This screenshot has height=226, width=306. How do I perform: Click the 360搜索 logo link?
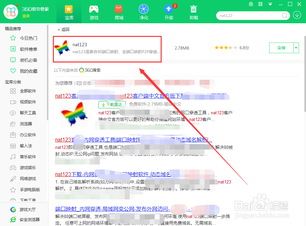click(90, 70)
